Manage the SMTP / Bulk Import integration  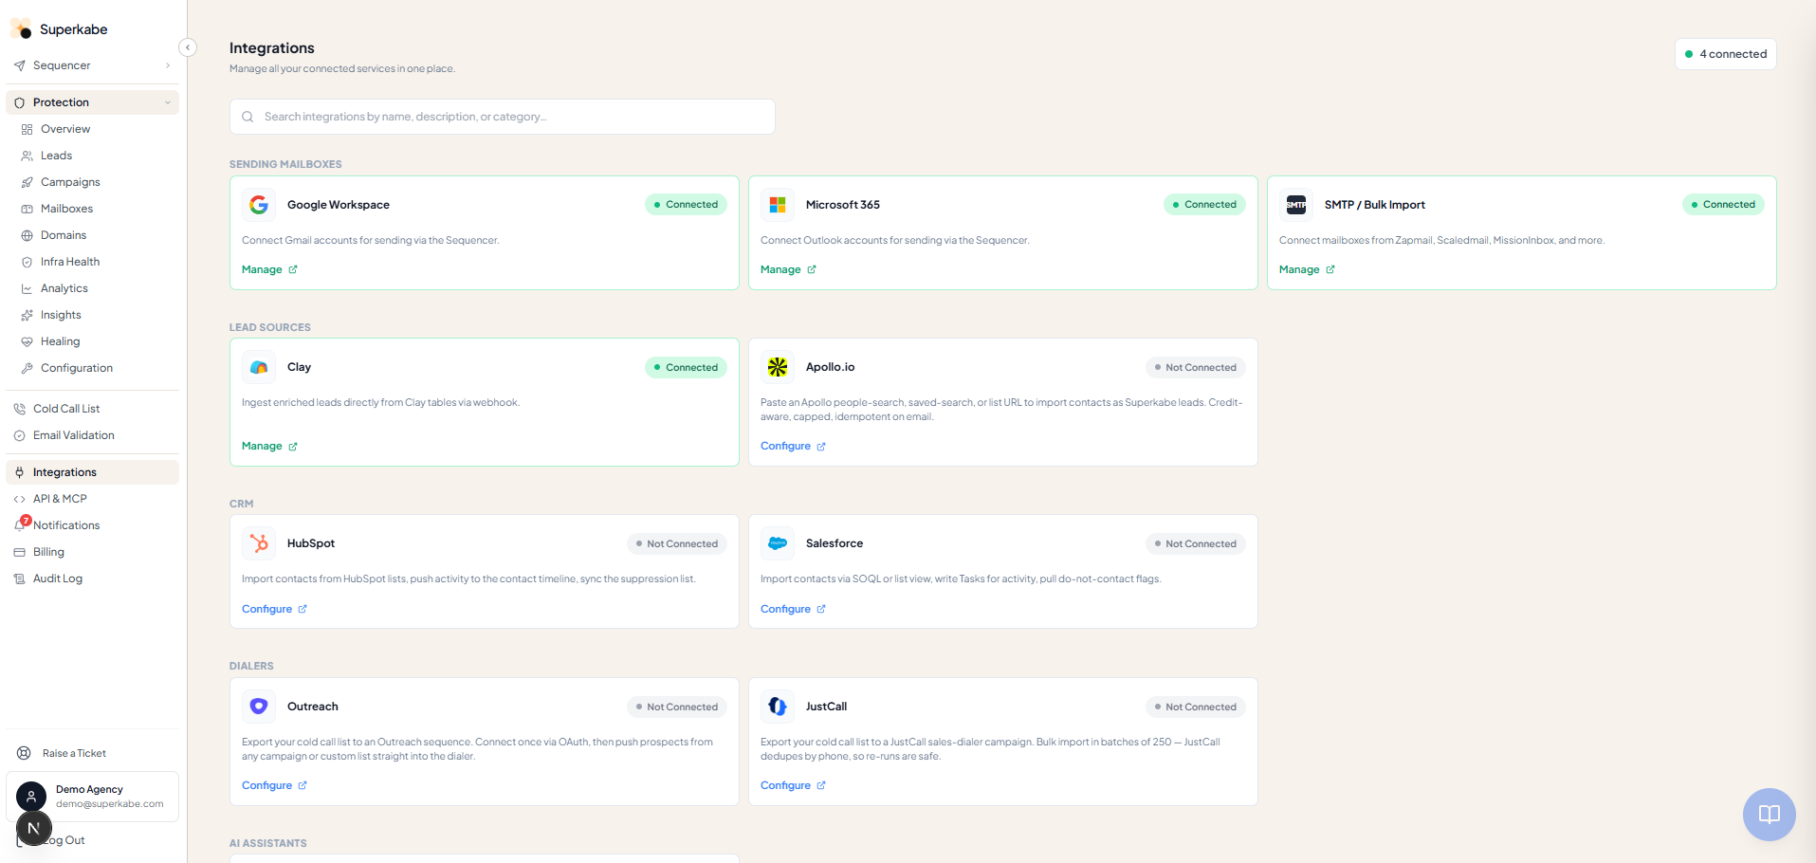pyautogui.click(x=1307, y=269)
